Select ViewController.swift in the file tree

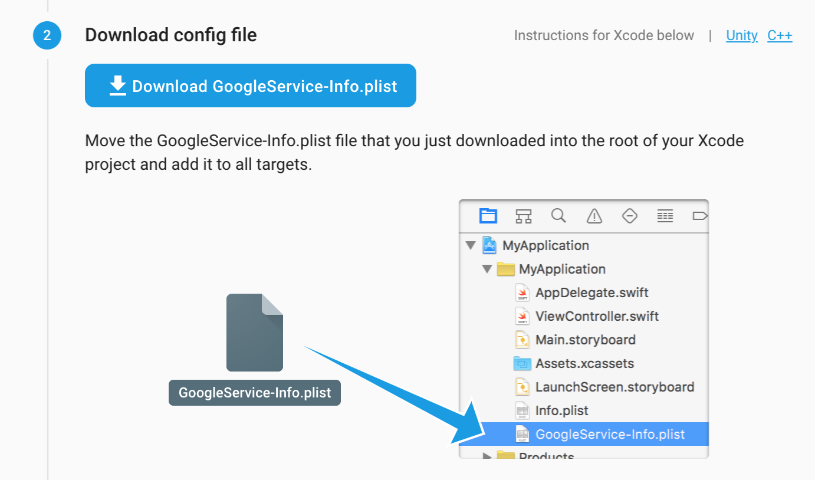coord(597,316)
